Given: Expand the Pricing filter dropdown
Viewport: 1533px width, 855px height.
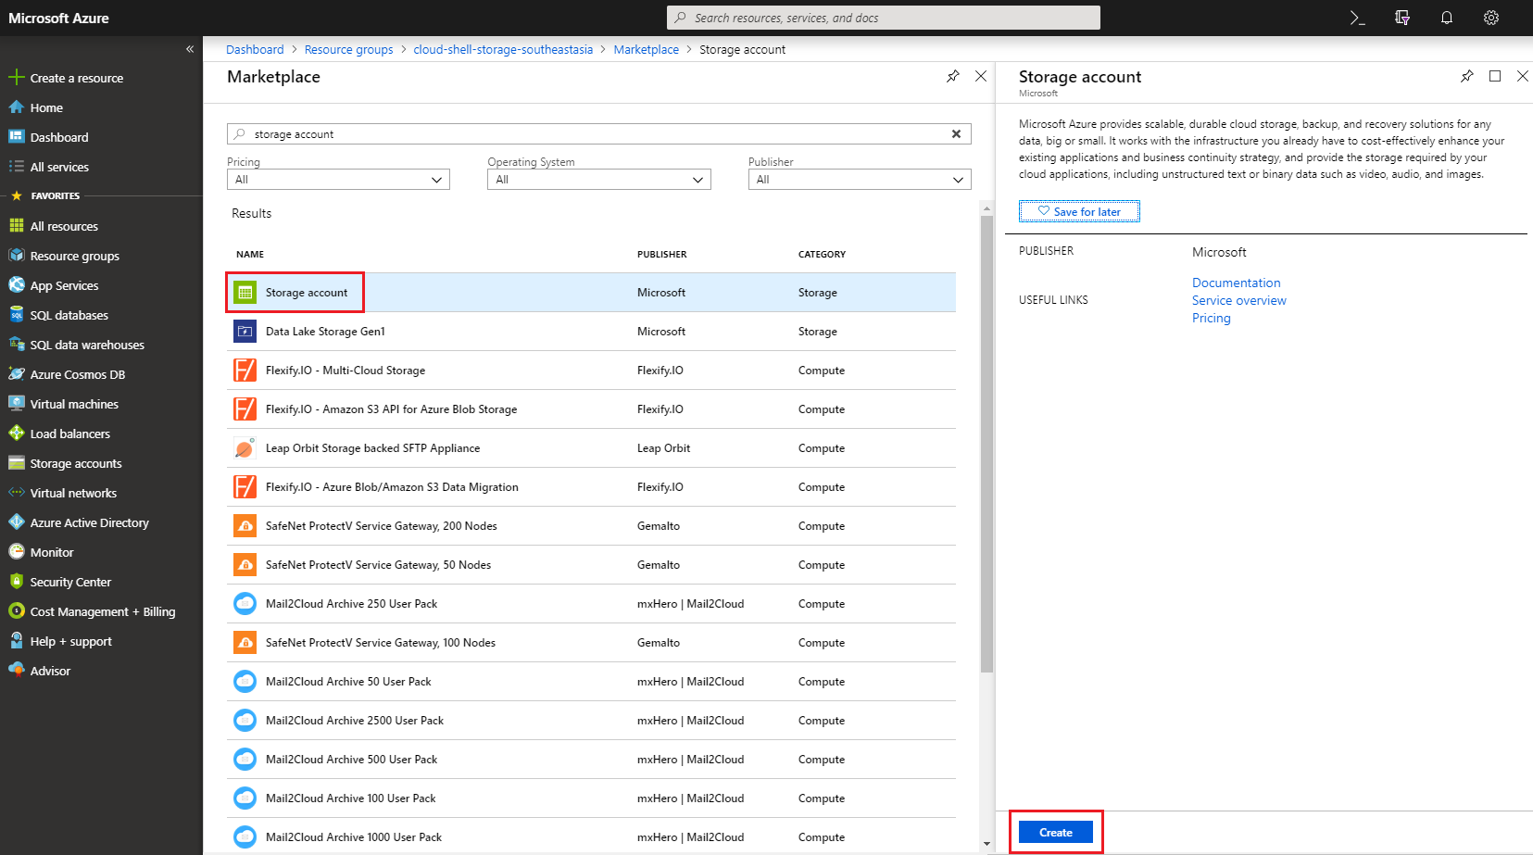Looking at the screenshot, I should point(338,180).
